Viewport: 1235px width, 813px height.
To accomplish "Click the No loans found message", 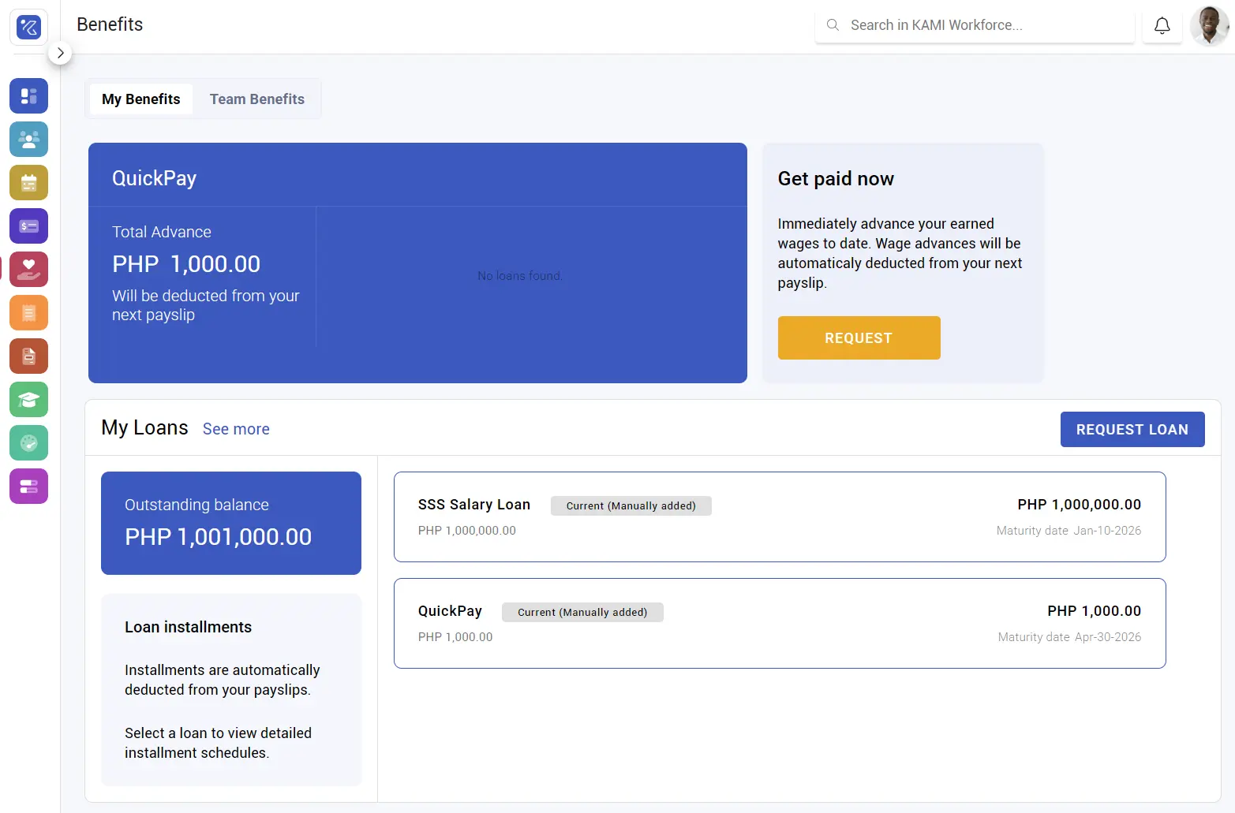I will (520, 276).
